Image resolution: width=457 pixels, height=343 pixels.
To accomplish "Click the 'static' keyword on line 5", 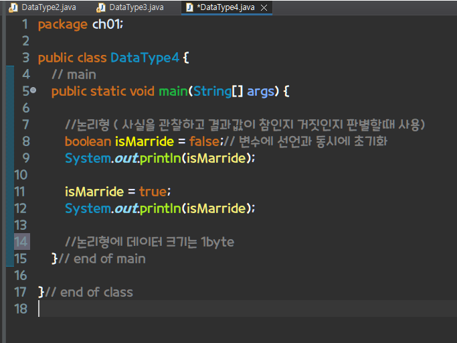I will [x=108, y=91].
